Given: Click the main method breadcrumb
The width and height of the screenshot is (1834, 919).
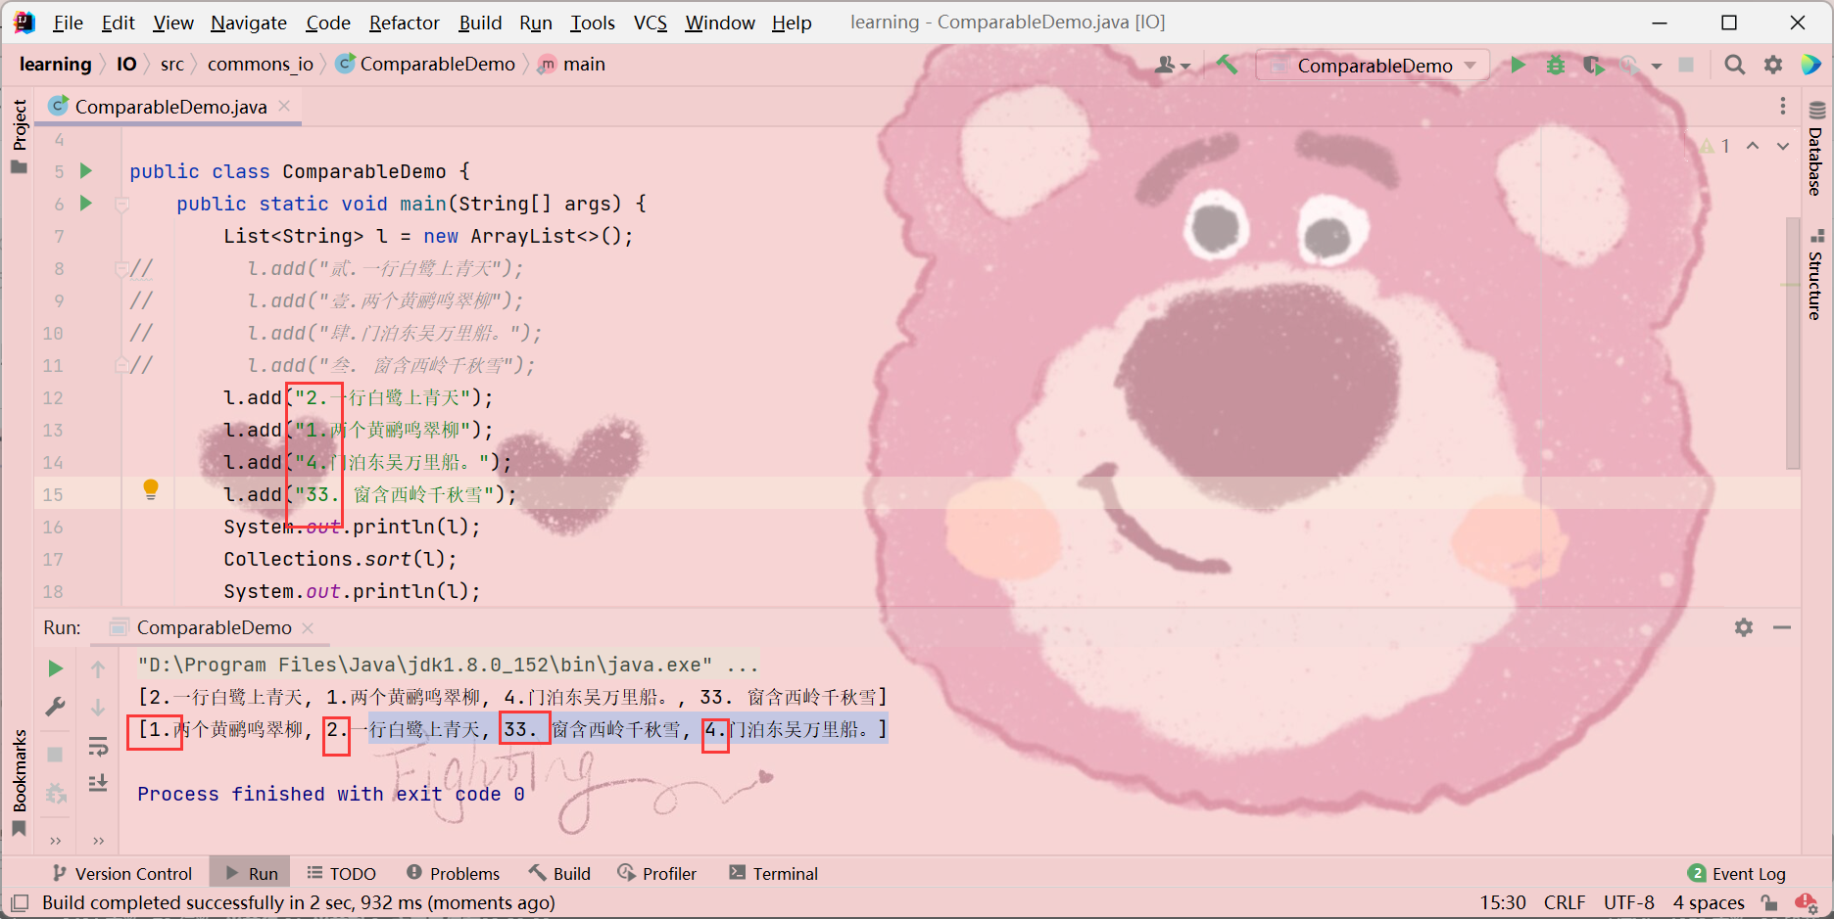Looking at the screenshot, I should point(572,64).
